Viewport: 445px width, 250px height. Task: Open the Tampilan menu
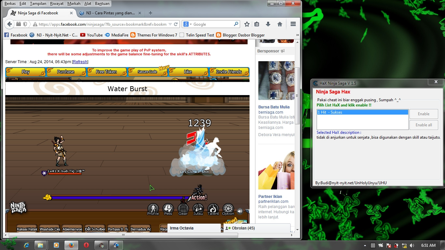[x=38, y=4]
